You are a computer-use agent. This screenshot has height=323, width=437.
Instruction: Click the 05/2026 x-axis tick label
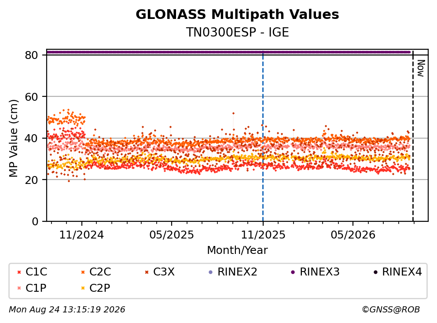[353, 235]
